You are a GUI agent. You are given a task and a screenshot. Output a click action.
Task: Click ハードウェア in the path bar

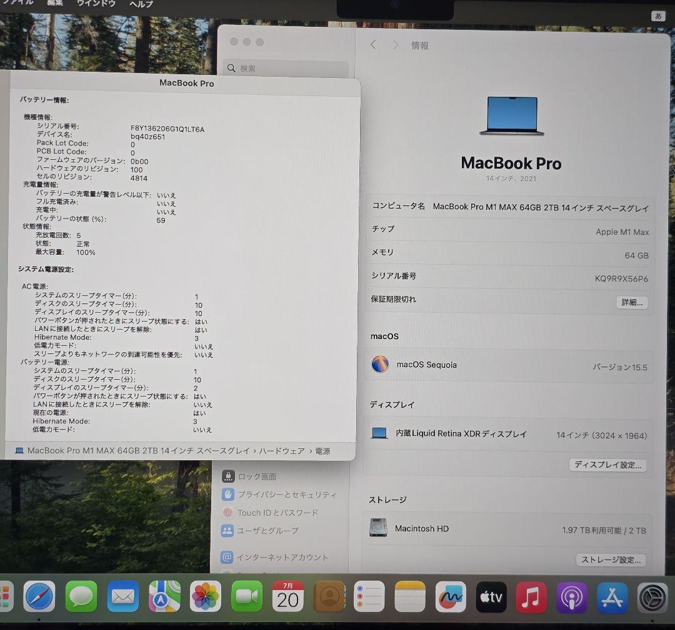pos(281,451)
